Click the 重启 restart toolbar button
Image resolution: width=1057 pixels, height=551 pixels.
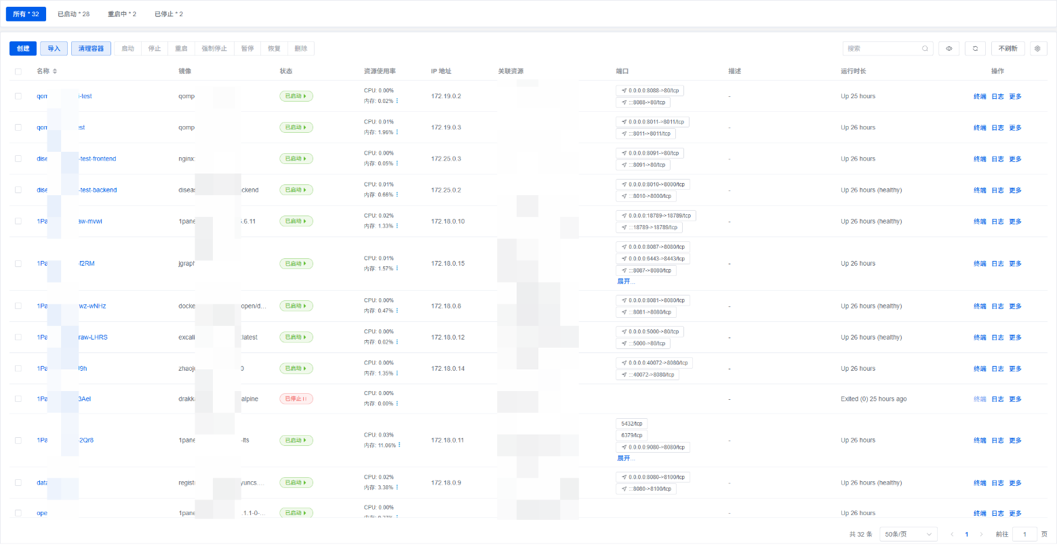click(181, 49)
